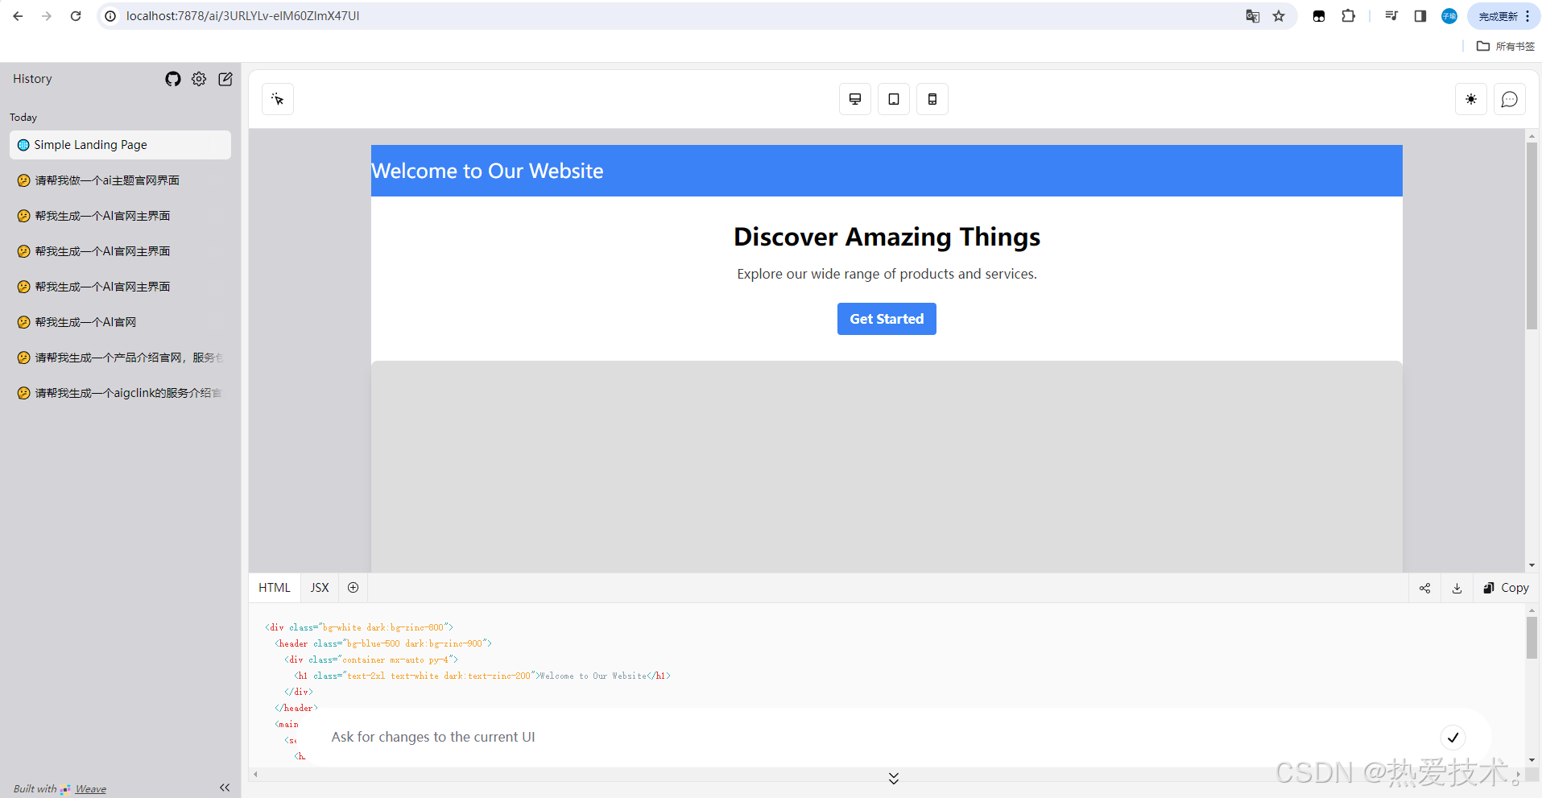The height and width of the screenshot is (798, 1542).
Task: Click the browser forward arrow
Action: coord(47,16)
